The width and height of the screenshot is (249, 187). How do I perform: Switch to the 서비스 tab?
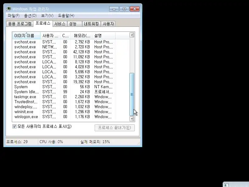(x=60, y=24)
